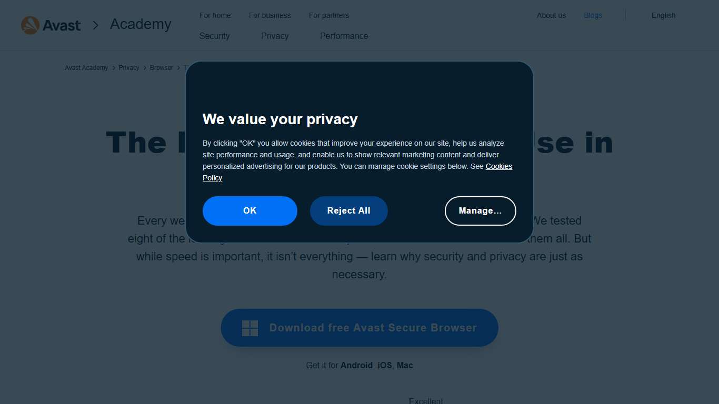Open the Security menu
Screen dimensions: 719x404
coord(214,36)
